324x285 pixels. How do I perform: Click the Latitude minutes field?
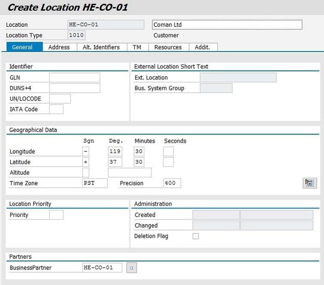[139, 162]
